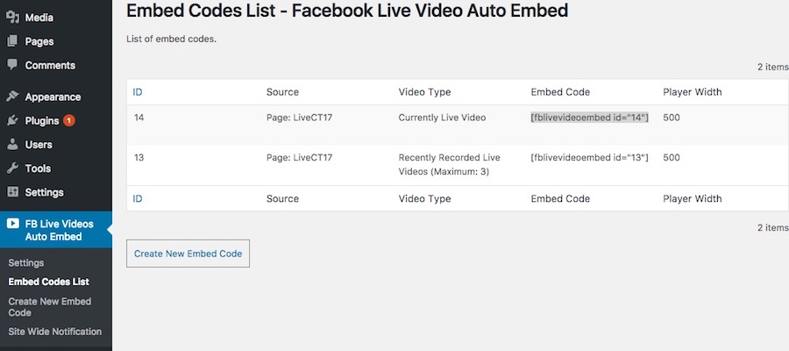Screen dimensions: 789x351
Task: Open FB Live Videos Auto Embed menu
Action: (x=59, y=230)
